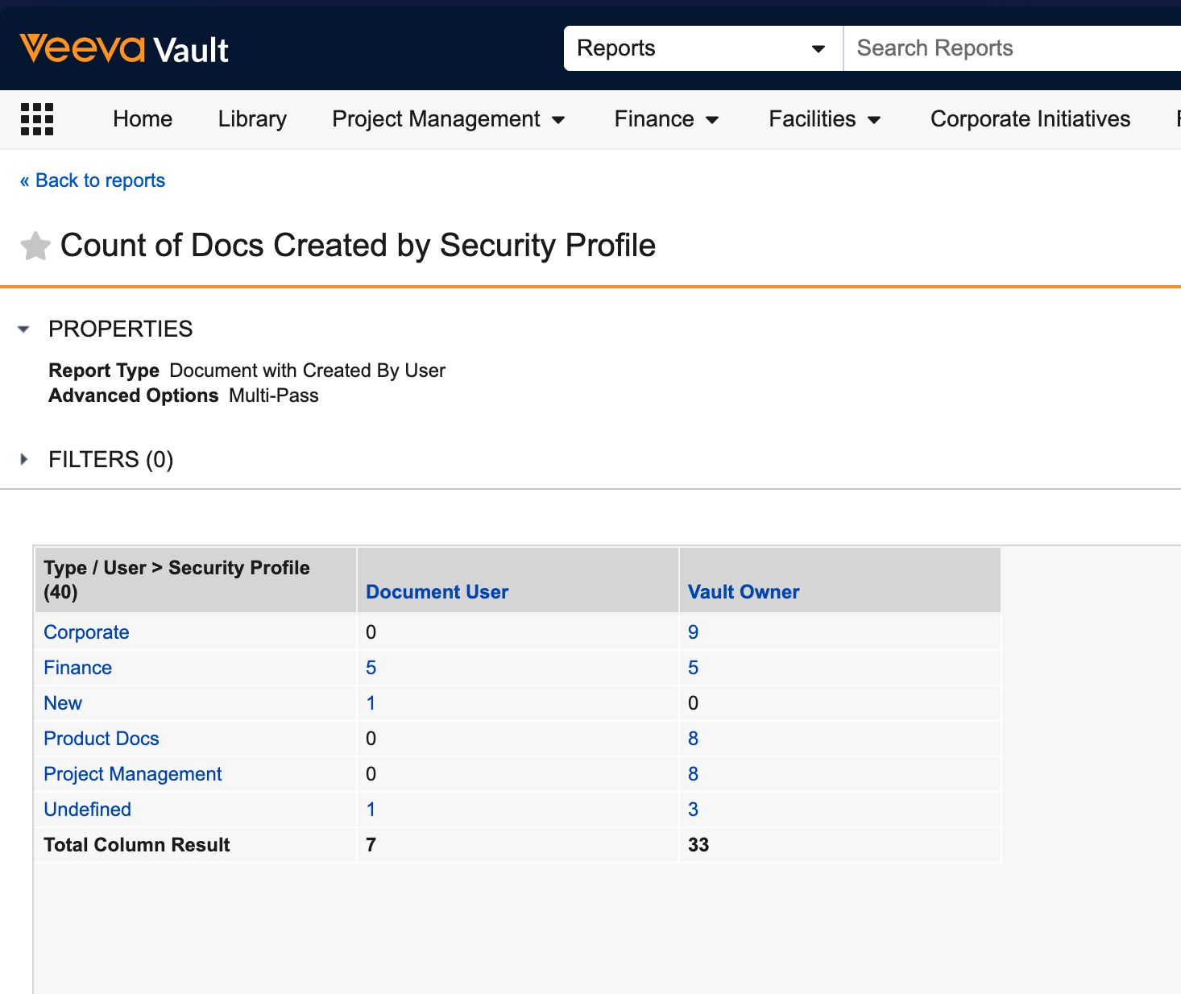Select the Document with Created By User value
1181x994 pixels.
[308, 371]
